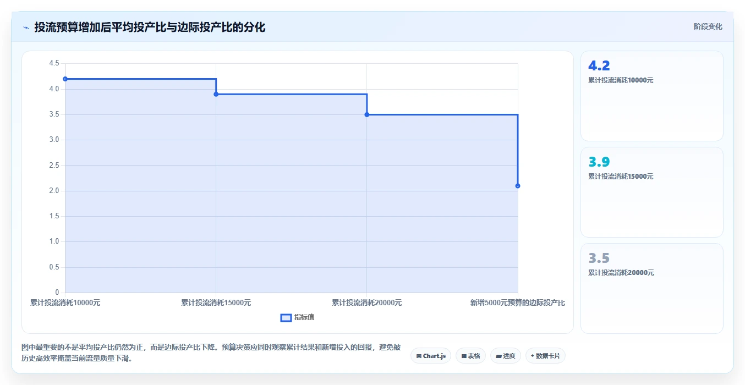Screen dimensions: 745x385
Task: Click the data point at value 2.1
Action: pos(518,186)
